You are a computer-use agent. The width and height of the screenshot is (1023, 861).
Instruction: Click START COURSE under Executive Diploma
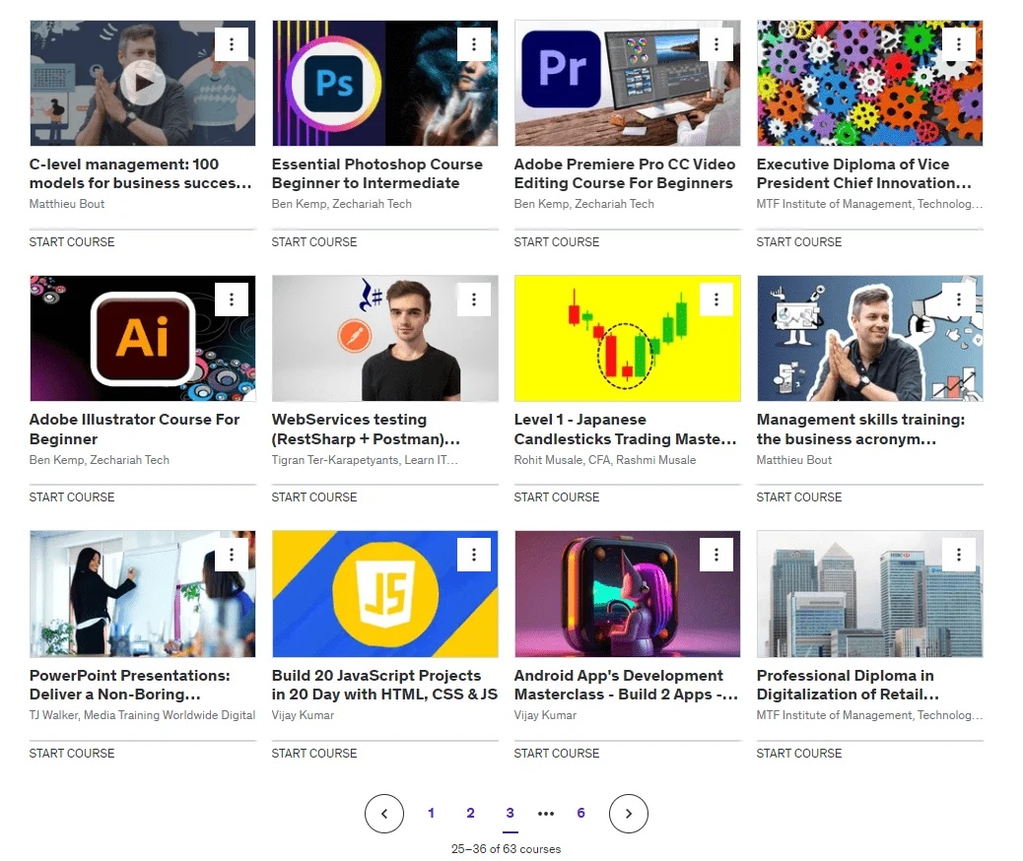799,242
